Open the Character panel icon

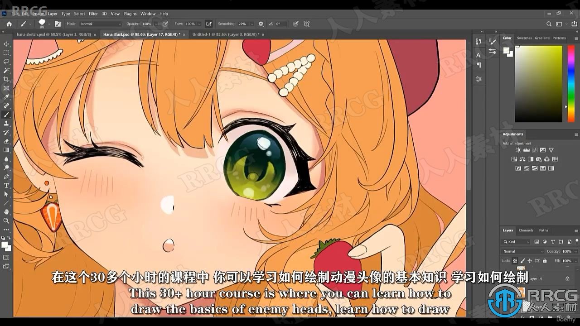click(x=479, y=55)
